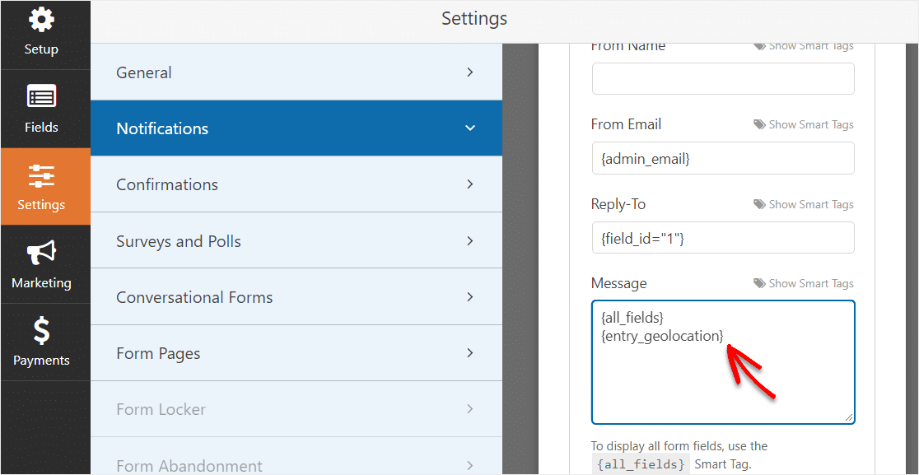Viewport: 919px width, 475px height.
Task: Click the From Email input field
Action: 722,158
